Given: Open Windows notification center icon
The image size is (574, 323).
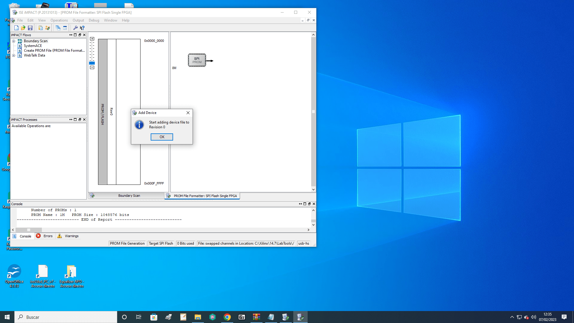Looking at the screenshot, I should [x=564, y=317].
